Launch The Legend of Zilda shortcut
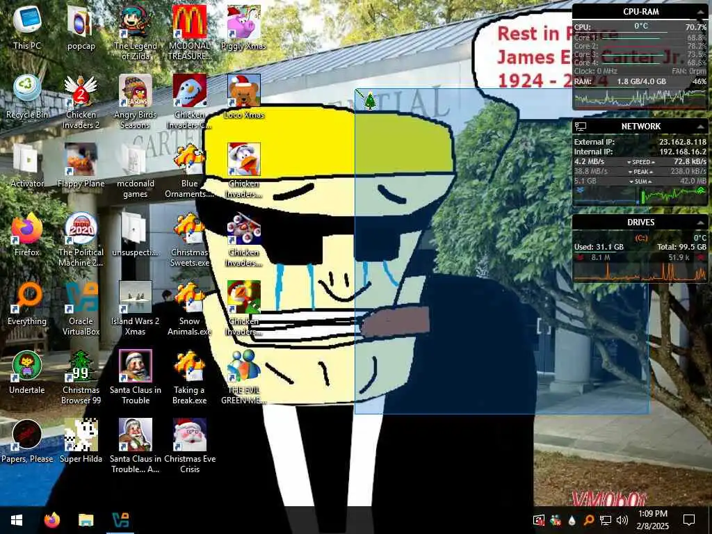 click(136, 32)
